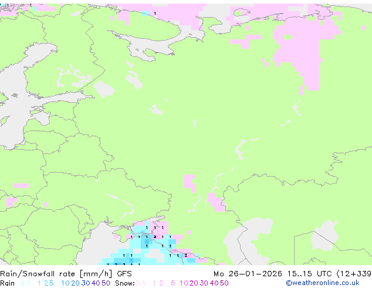Pick the Rain 20 legend color value
The width and height of the screenshot is (372, 288).
(75, 283)
